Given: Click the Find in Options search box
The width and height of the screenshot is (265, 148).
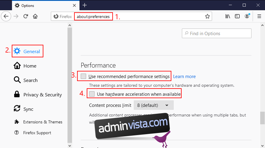Looking at the screenshot, I should (x=217, y=33).
